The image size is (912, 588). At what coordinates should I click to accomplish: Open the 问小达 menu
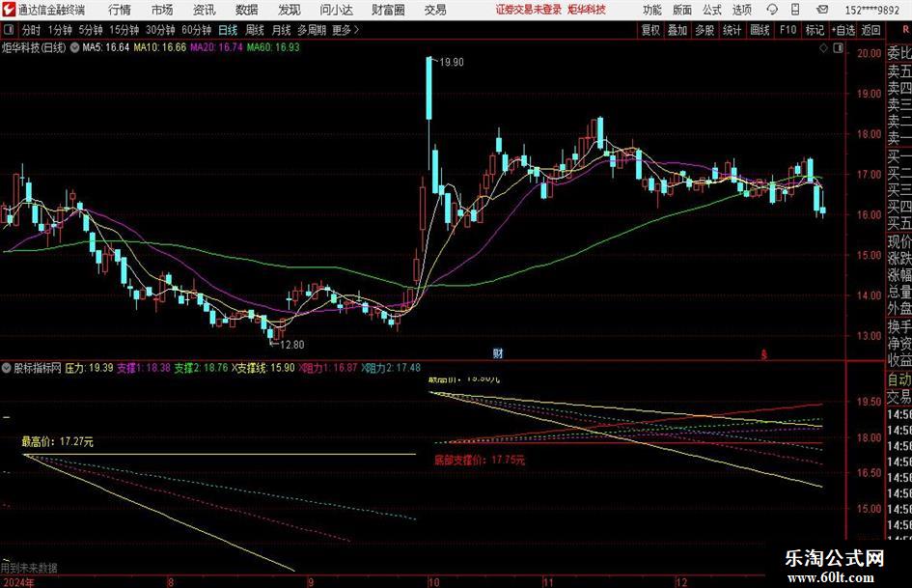tap(336, 10)
